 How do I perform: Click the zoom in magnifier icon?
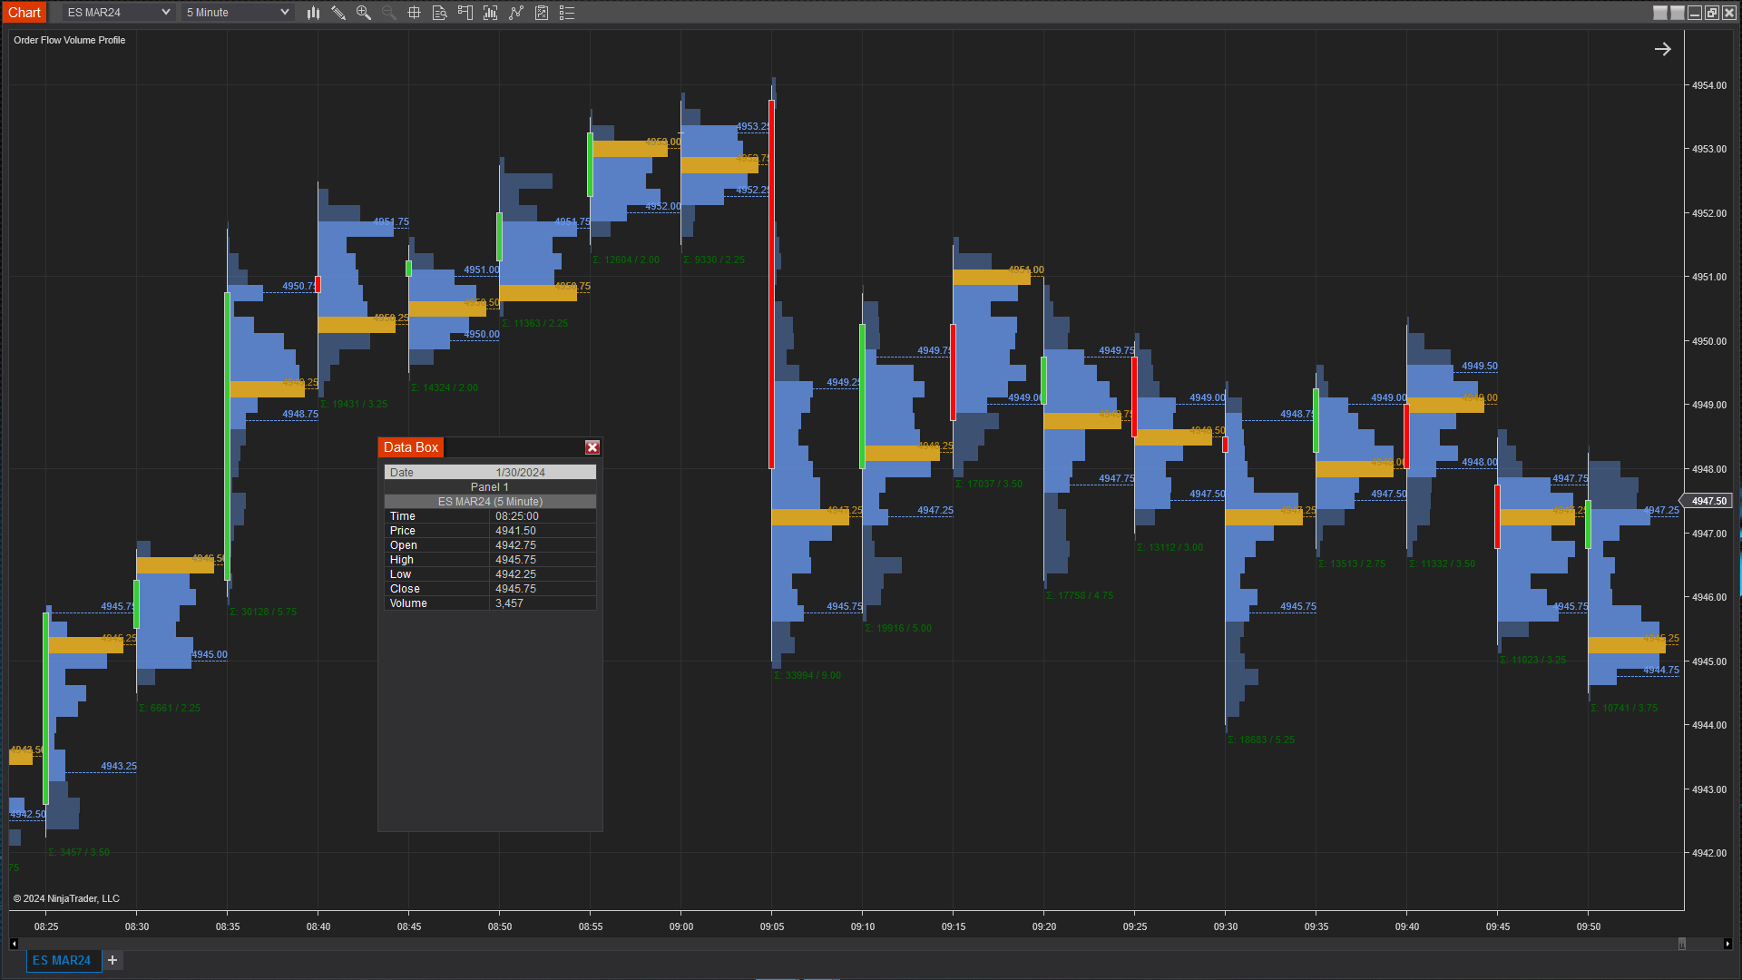364,13
